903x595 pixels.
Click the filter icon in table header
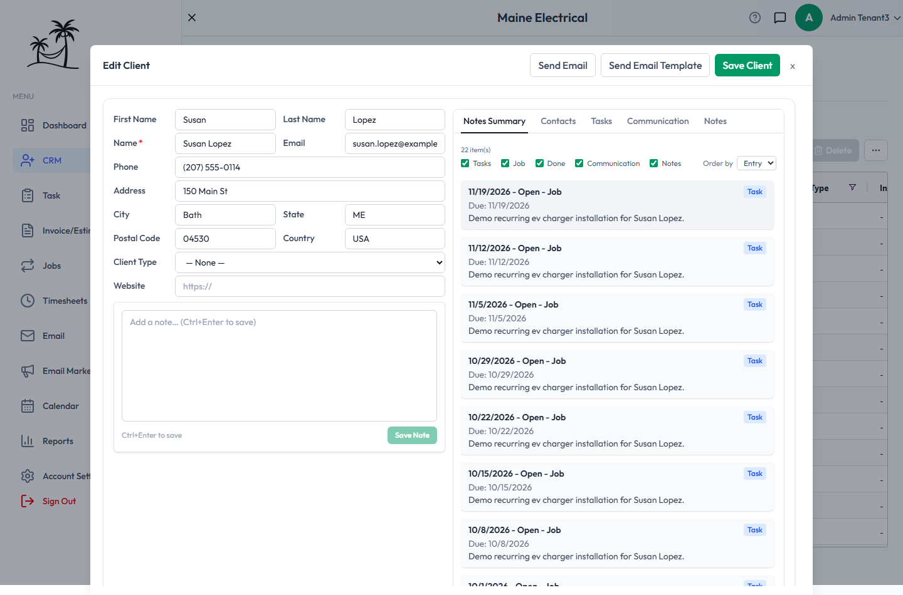(x=852, y=187)
